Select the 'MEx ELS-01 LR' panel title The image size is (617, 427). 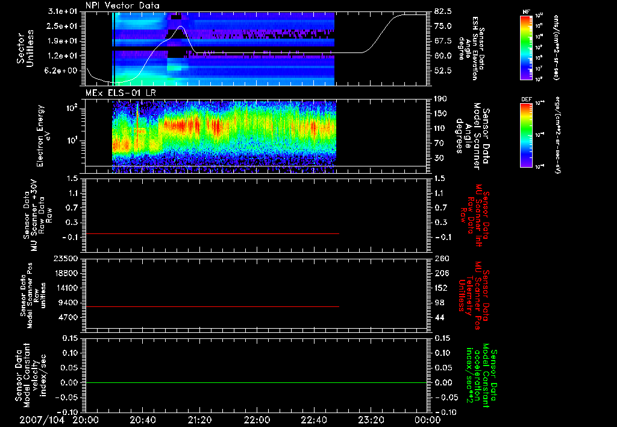tap(121, 93)
